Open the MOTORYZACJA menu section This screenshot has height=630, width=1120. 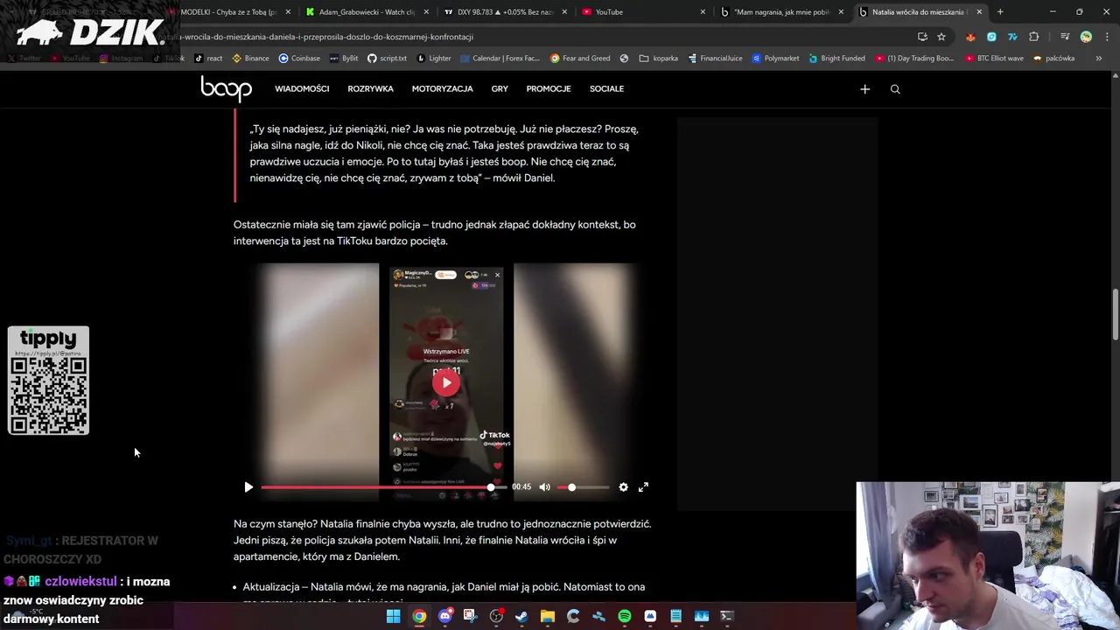click(442, 89)
